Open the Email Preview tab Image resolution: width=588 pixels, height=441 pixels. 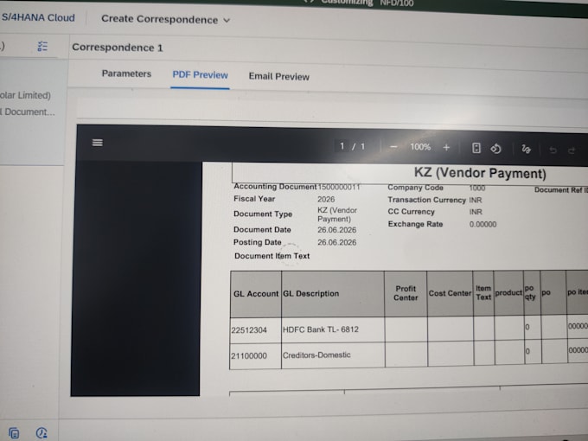click(x=279, y=76)
